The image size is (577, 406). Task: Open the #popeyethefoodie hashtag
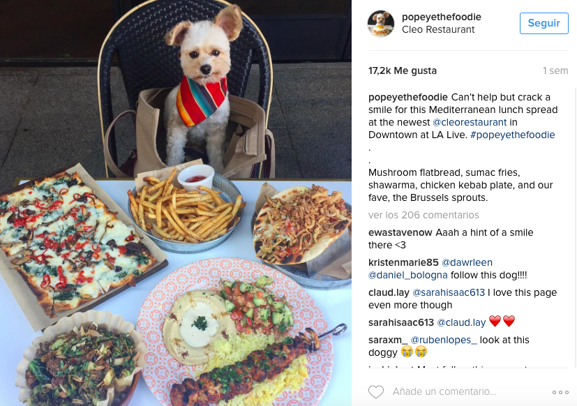click(x=512, y=135)
